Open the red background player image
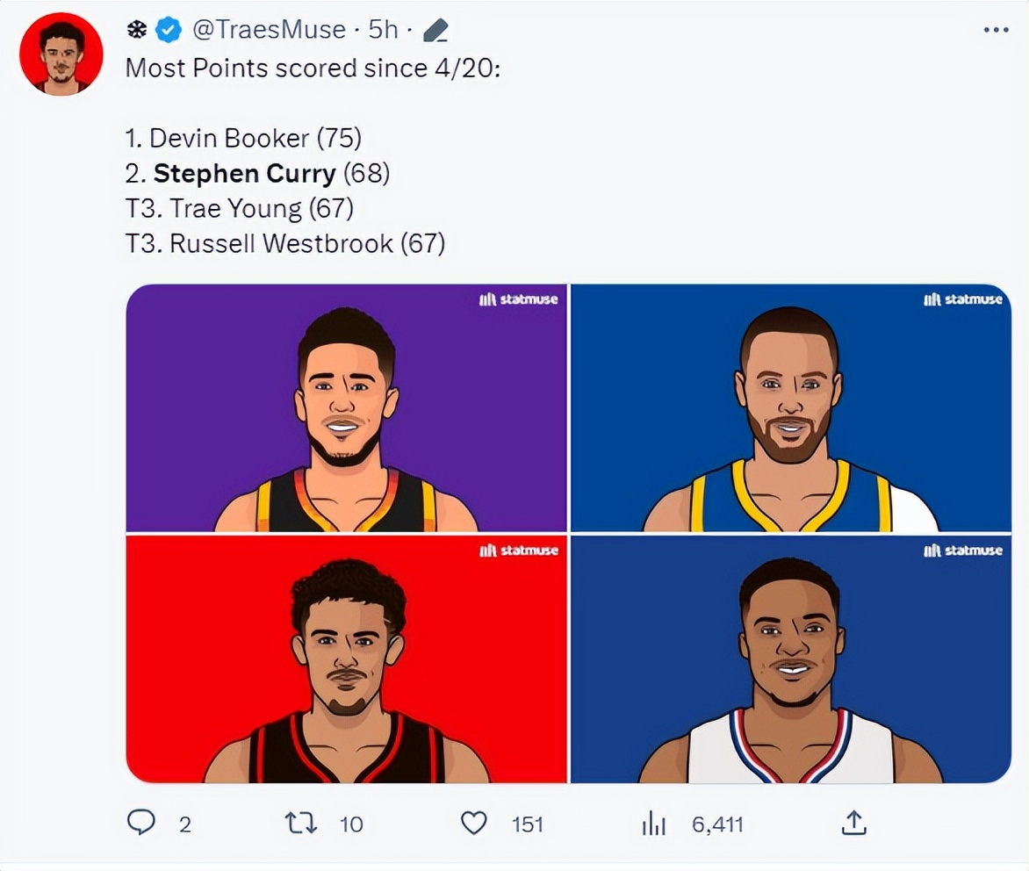Screen dimensions: 1029x871 coord(347,659)
